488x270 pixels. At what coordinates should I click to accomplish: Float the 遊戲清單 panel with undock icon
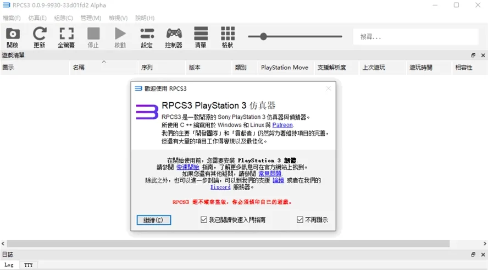click(x=473, y=55)
